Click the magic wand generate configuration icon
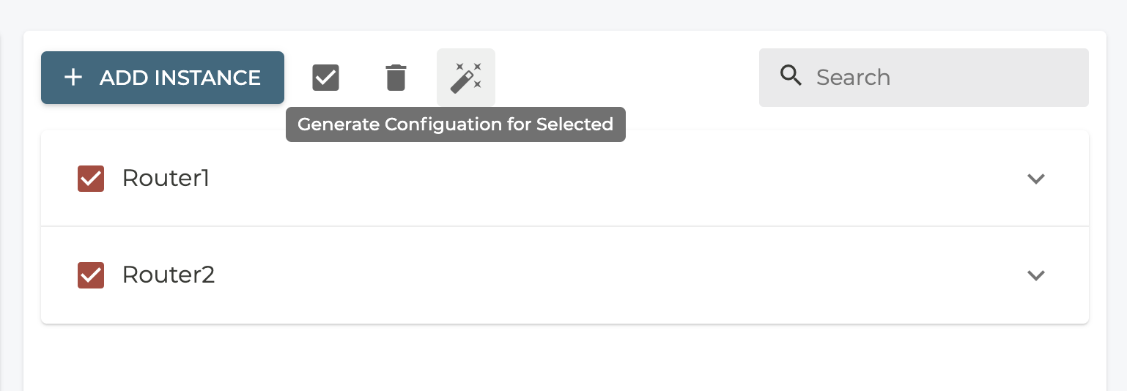This screenshot has height=391, width=1127. tap(465, 78)
